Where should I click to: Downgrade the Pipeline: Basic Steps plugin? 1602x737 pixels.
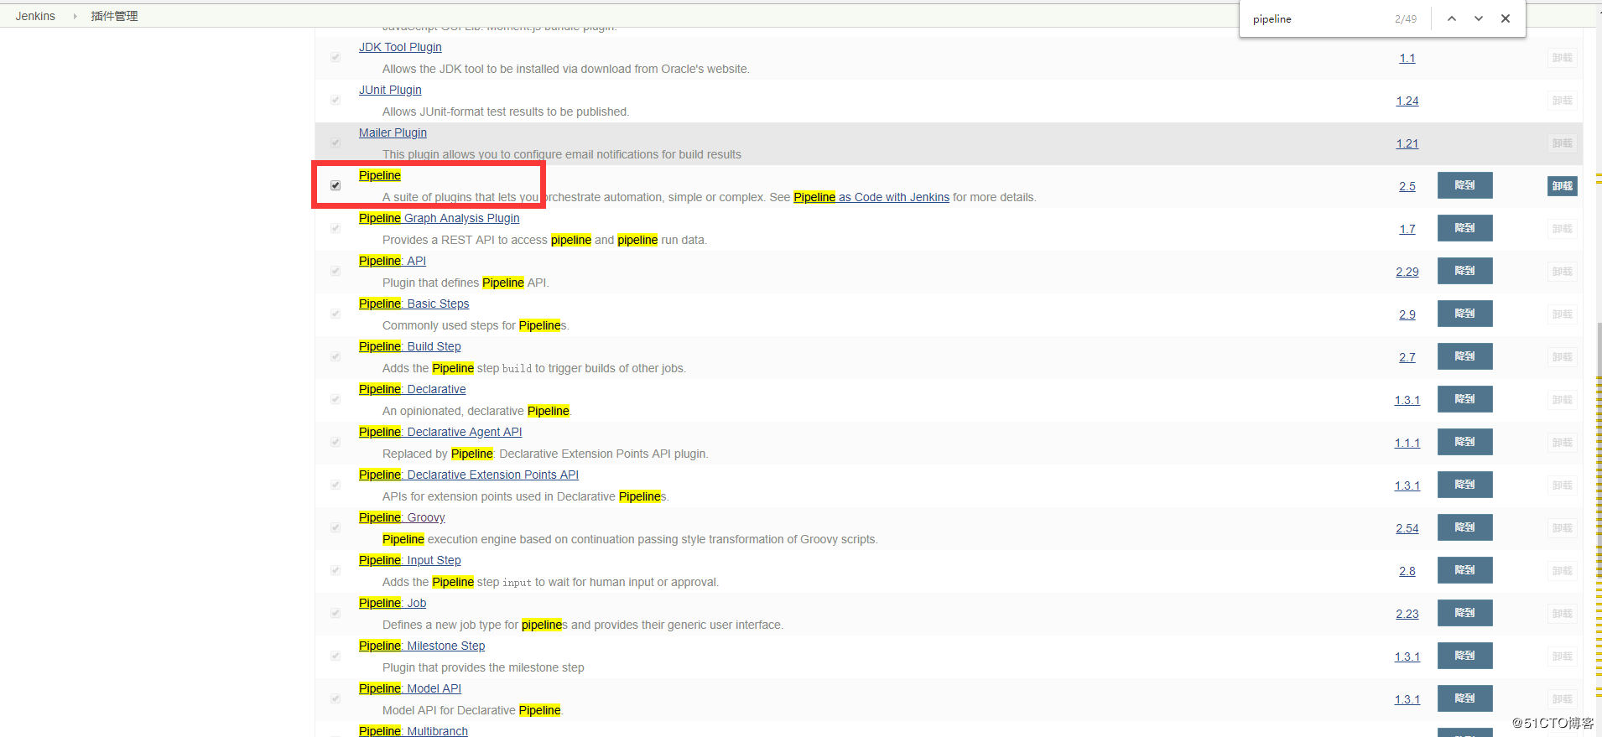point(1465,314)
